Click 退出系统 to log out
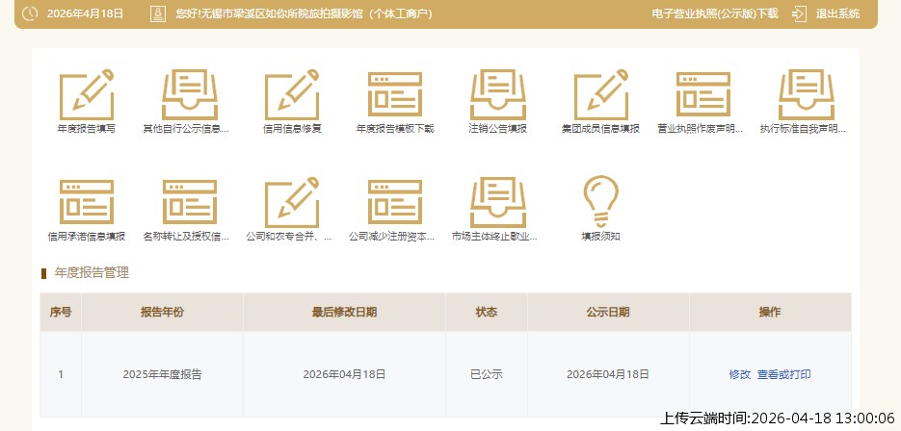This screenshot has height=431, width=901. 827,14
